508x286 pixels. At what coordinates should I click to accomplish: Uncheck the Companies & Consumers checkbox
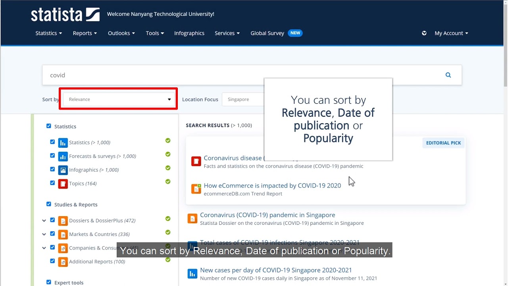52,247
